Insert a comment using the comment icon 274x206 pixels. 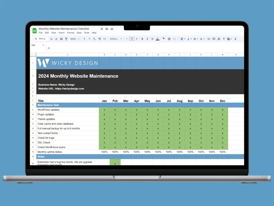click(x=214, y=39)
